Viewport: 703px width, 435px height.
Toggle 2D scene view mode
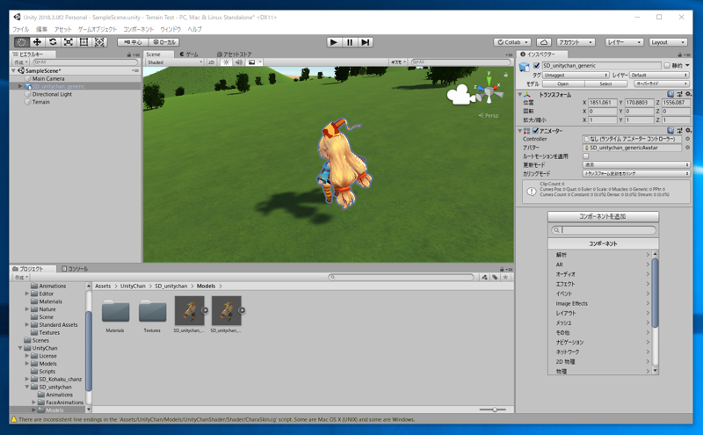pos(211,62)
